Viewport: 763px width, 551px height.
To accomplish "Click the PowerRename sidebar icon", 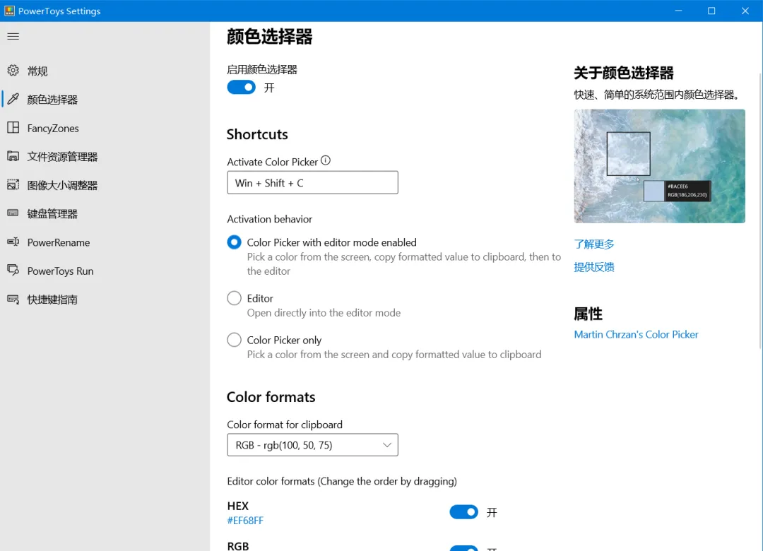I will (x=13, y=242).
